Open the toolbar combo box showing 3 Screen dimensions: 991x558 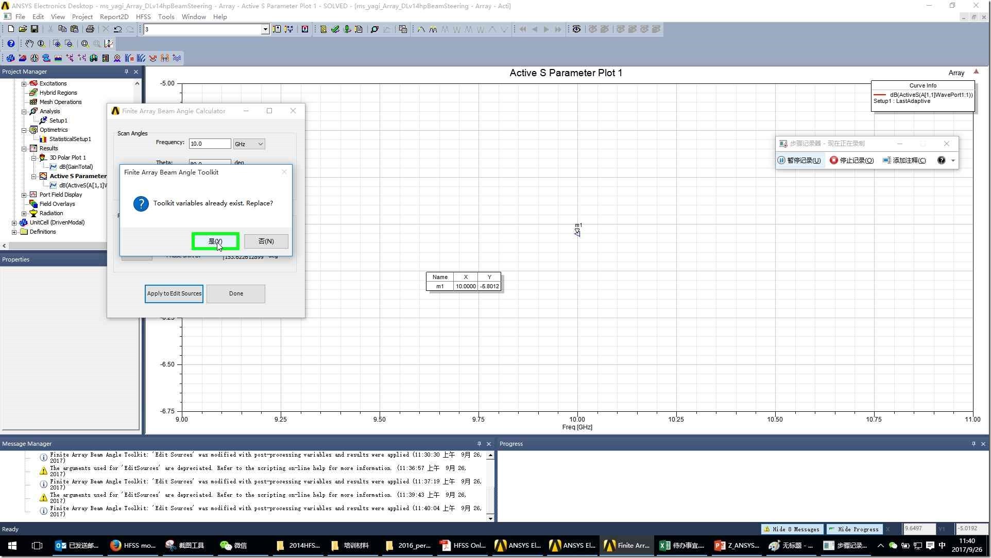click(206, 29)
